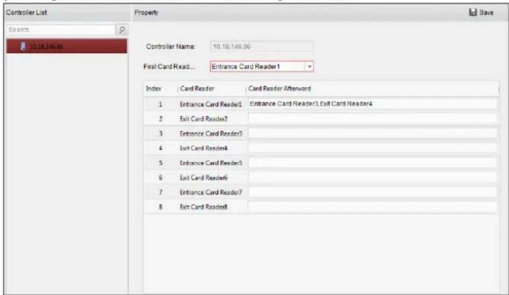Select the Entrance Card Reader5 row
The height and width of the screenshot is (295, 509).
[x=321, y=163]
